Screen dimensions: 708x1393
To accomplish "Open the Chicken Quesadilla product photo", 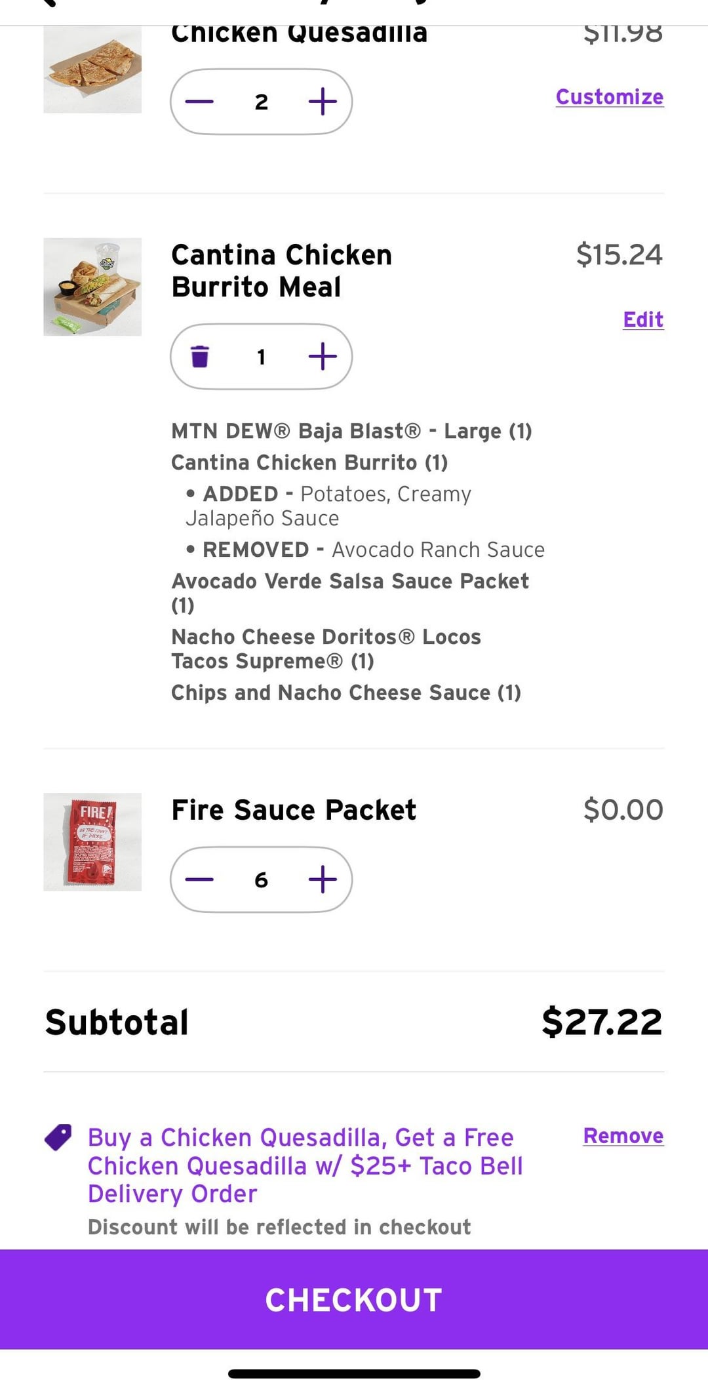I will [92, 71].
